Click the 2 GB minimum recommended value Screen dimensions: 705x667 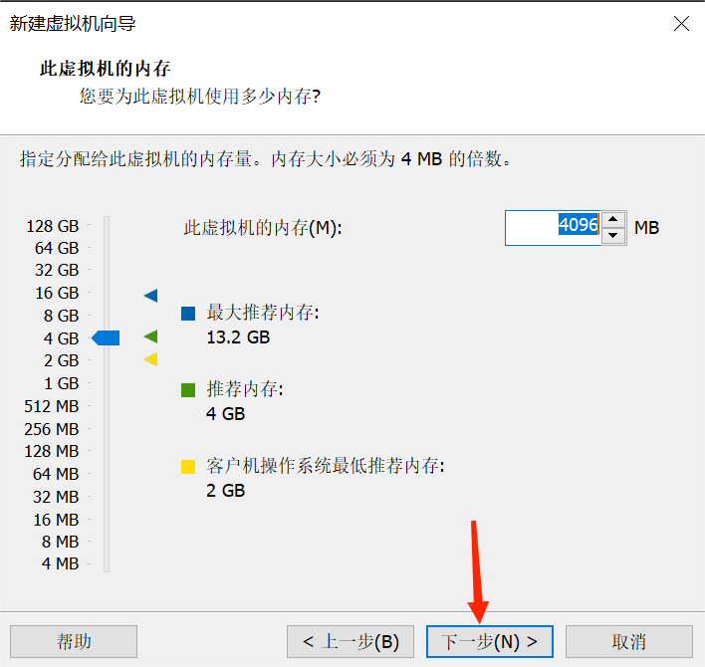pos(226,491)
